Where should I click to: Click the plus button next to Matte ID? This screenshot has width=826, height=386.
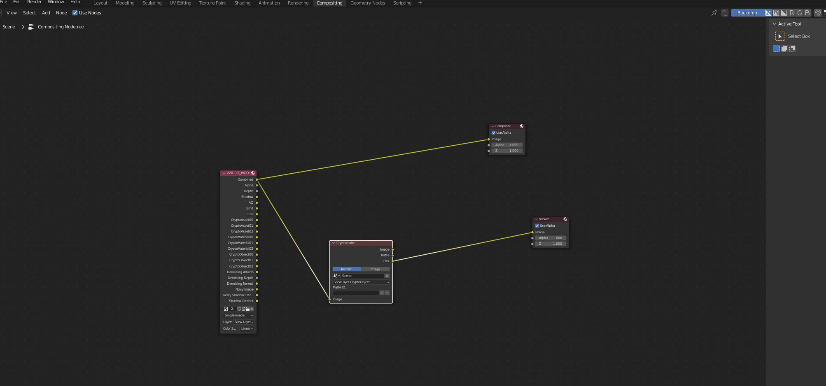point(382,293)
